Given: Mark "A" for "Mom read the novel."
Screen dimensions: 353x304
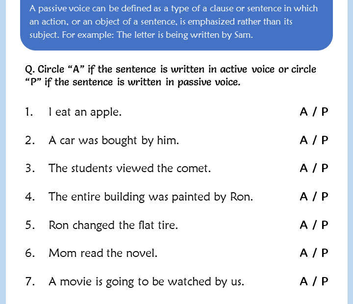Looking at the screenshot, I should pos(304,253).
